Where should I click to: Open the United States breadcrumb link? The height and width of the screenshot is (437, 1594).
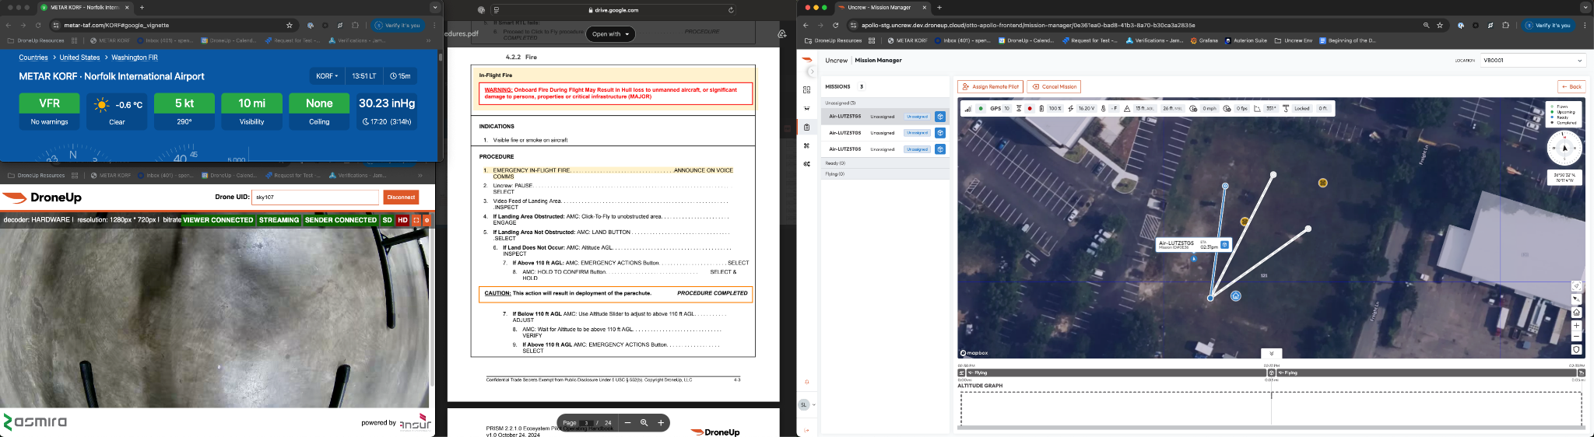(x=79, y=58)
